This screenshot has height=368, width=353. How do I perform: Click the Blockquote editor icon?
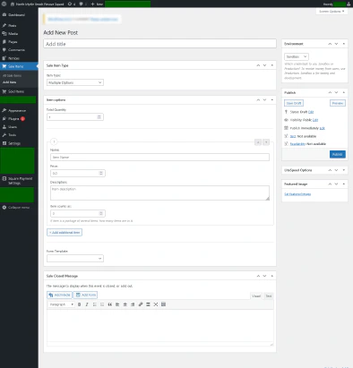110,304
